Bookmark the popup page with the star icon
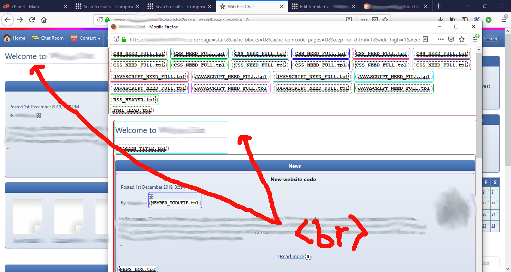 (462, 39)
